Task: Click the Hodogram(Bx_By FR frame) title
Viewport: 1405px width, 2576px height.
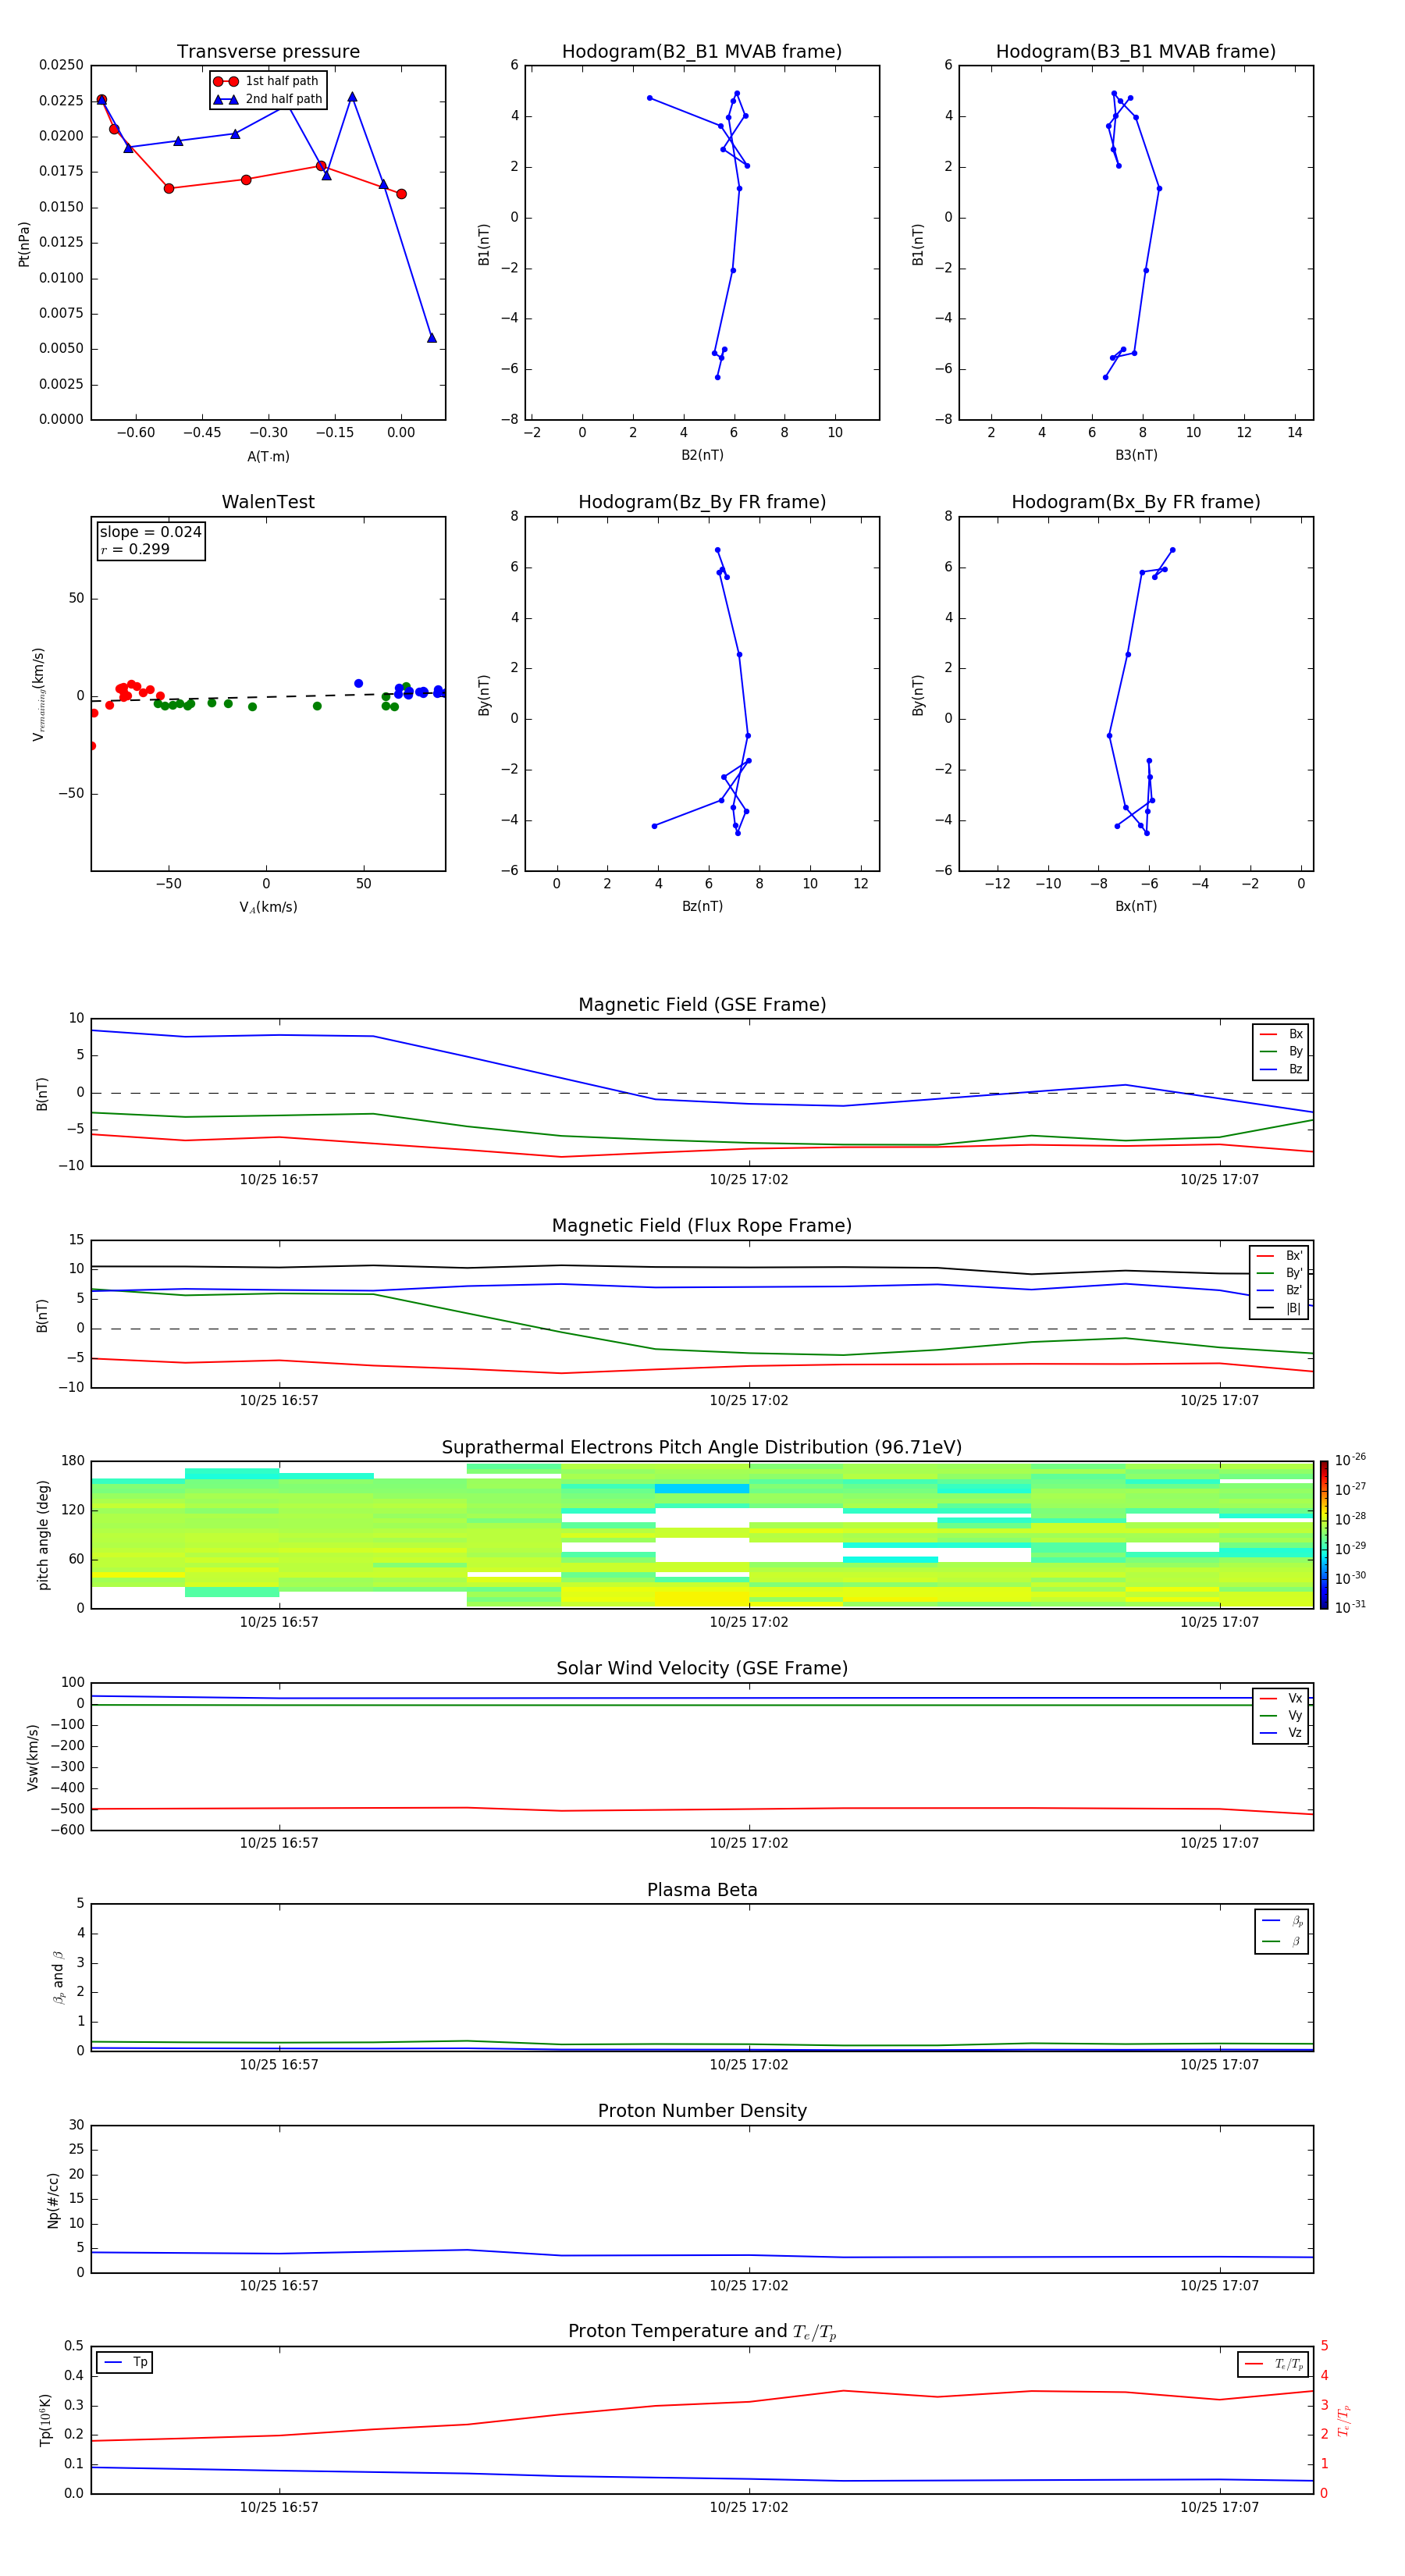Action: (x=1136, y=502)
